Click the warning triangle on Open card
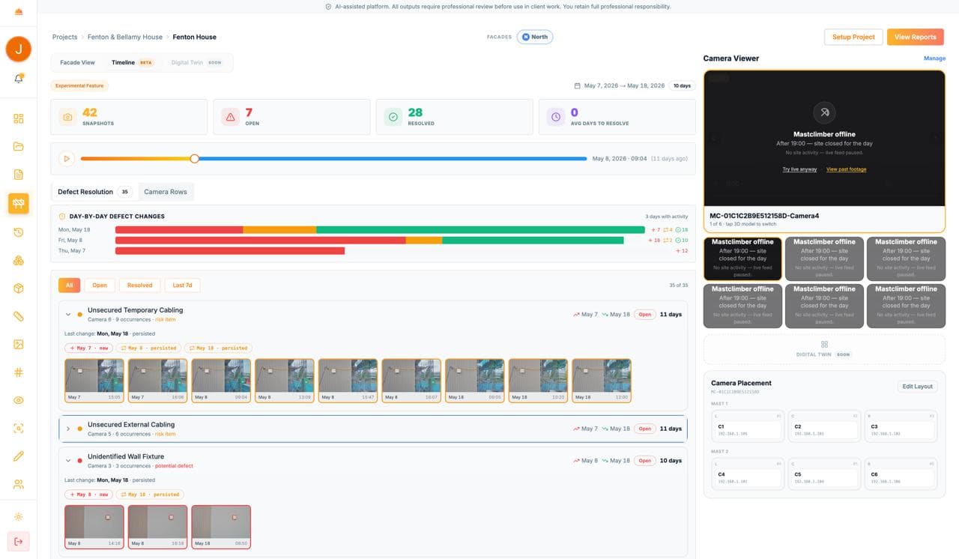This screenshot has height=559, width=959. pyautogui.click(x=230, y=117)
